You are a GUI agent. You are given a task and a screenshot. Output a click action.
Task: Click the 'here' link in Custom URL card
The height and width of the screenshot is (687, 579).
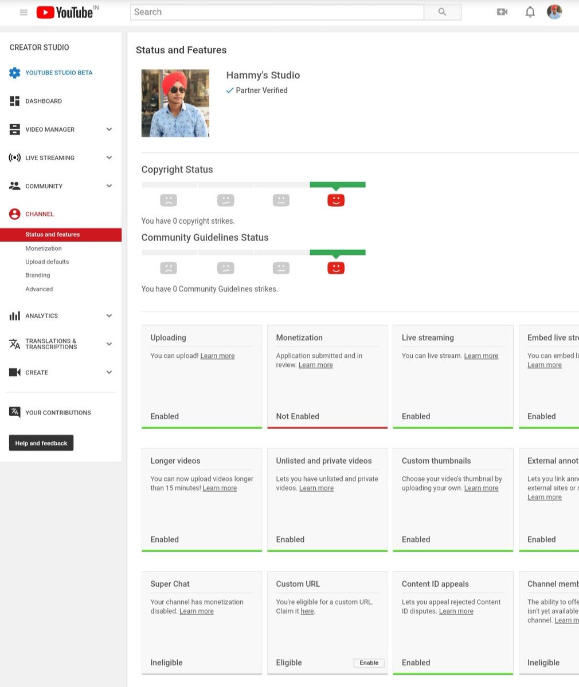pos(307,611)
